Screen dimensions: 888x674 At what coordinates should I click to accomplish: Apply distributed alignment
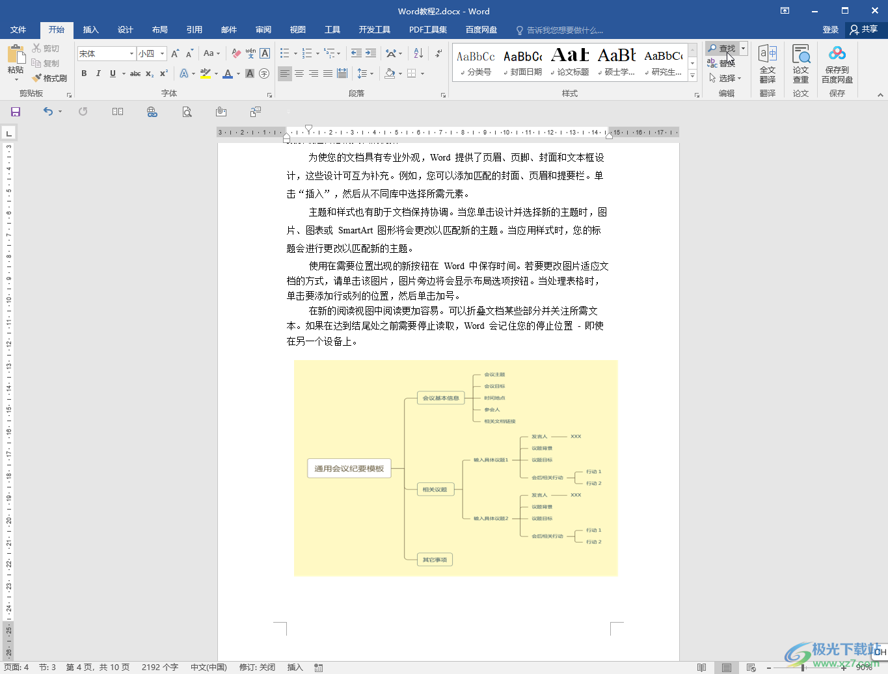click(x=342, y=73)
